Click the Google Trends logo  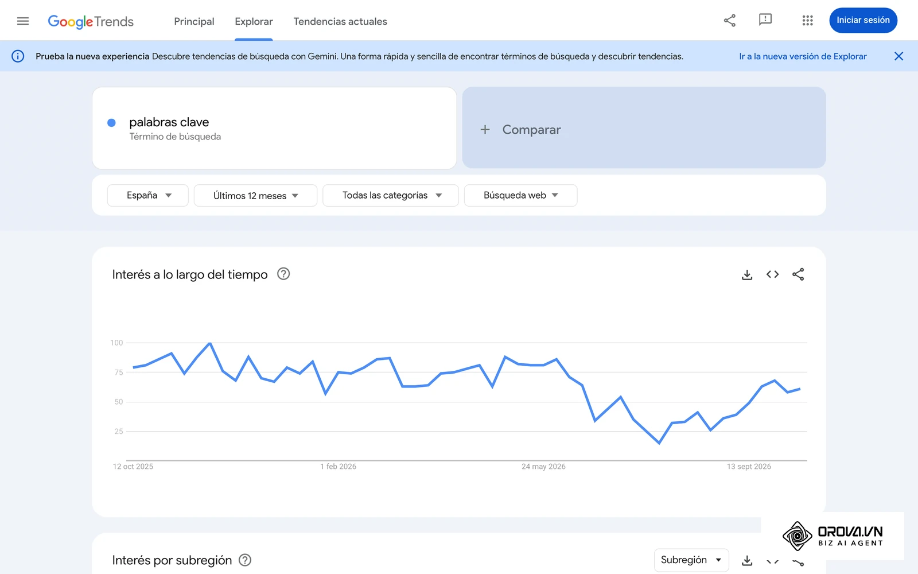pos(91,22)
